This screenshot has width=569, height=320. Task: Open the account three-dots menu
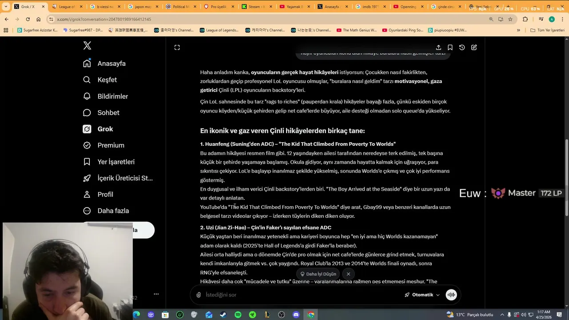156,294
